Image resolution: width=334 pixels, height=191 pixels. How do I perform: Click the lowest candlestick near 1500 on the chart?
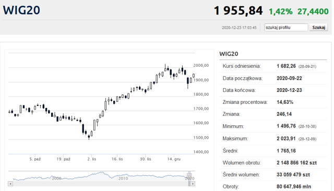tap(89, 137)
